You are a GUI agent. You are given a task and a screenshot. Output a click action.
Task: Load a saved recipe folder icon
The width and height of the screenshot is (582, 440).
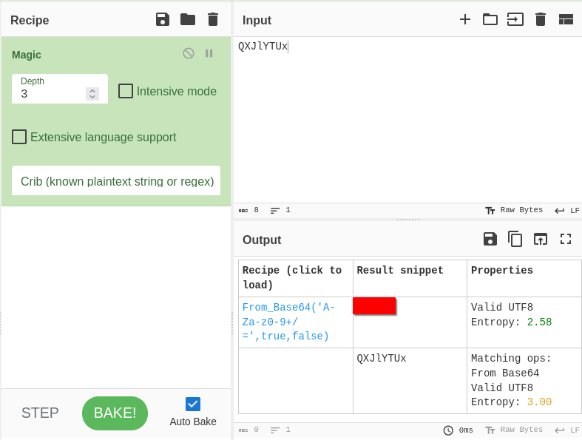pos(188,20)
